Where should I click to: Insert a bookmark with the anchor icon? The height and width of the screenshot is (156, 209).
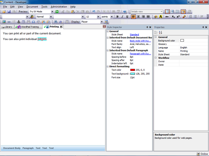coord(19,22)
